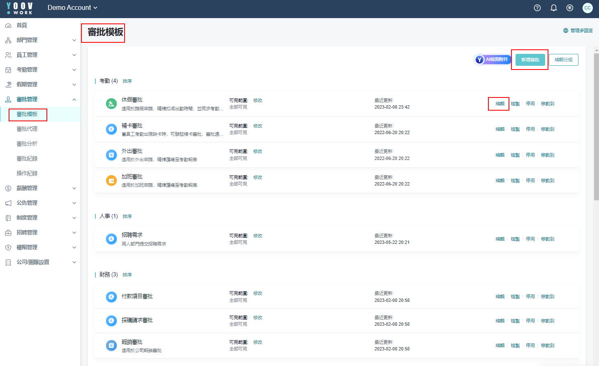Click the language switch icon in header
The image size is (599, 366).
click(x=569, y=8)
